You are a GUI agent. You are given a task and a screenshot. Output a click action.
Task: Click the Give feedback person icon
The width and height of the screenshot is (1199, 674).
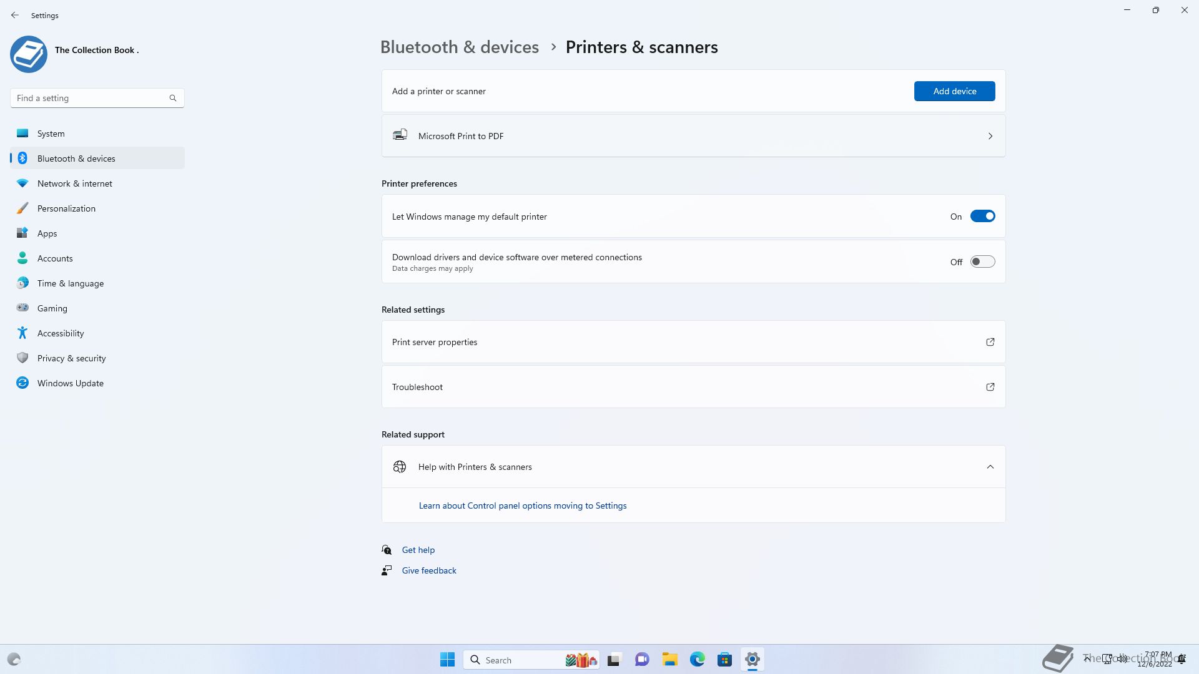[387, 570]
